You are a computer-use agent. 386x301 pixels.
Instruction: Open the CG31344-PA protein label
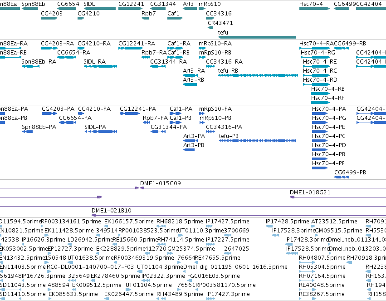tap(169, 127)
